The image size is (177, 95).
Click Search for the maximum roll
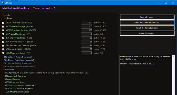coord(147,22)
